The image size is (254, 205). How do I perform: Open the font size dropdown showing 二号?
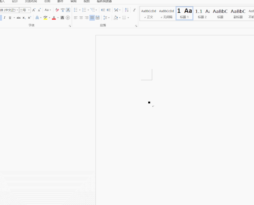29,10
